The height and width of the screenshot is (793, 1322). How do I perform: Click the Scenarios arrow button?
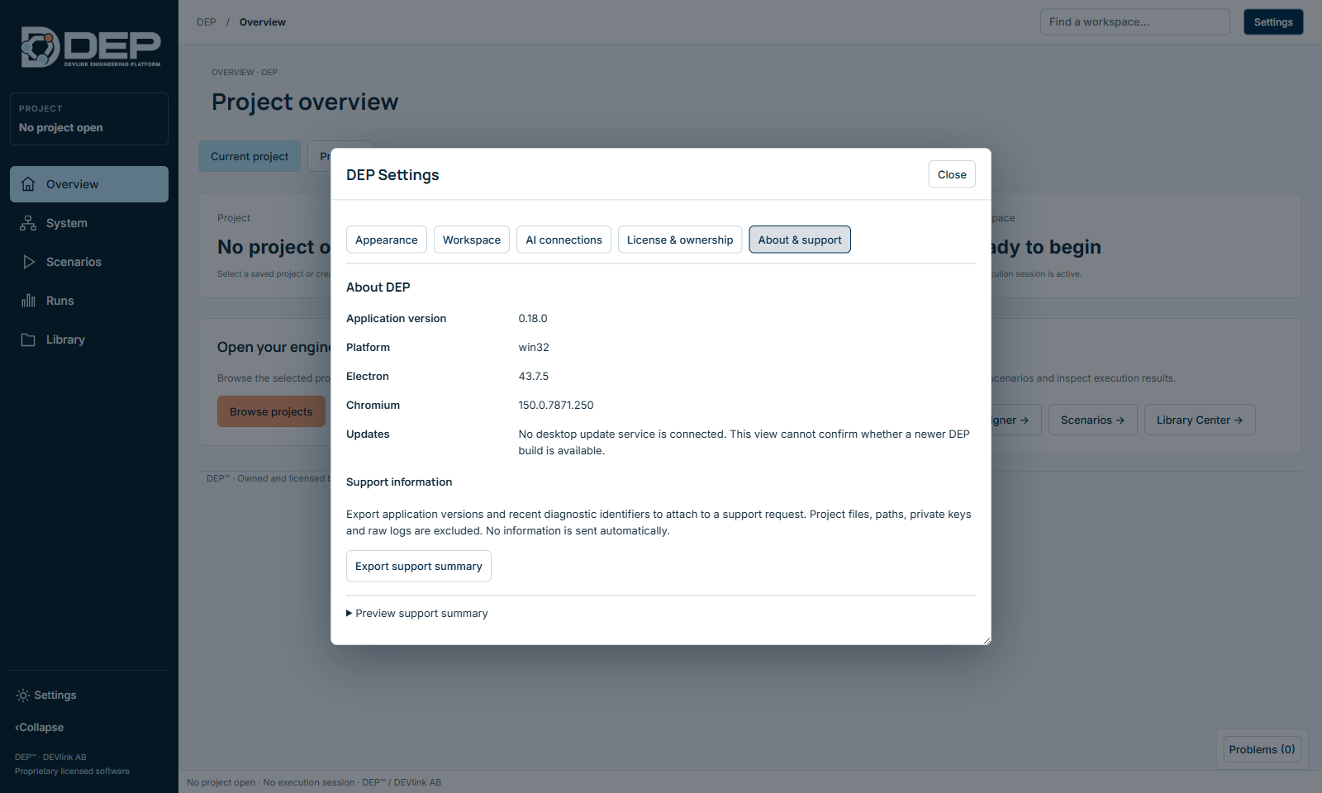1093,420
